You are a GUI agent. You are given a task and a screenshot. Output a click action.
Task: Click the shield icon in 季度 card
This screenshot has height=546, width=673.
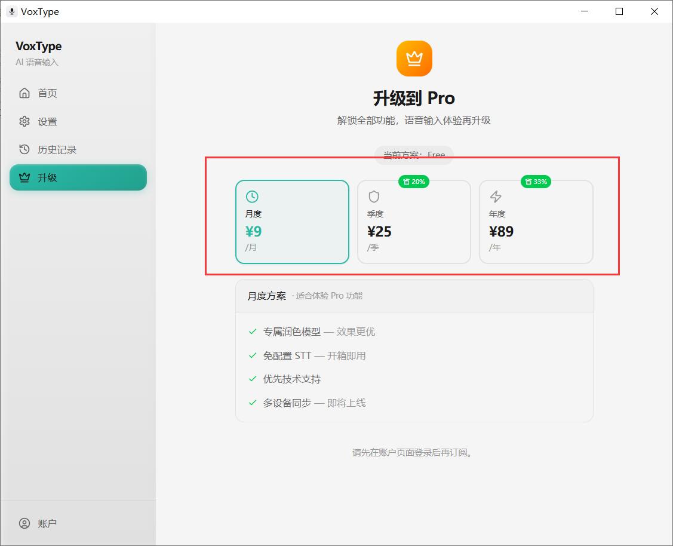[x=374, y=197]
